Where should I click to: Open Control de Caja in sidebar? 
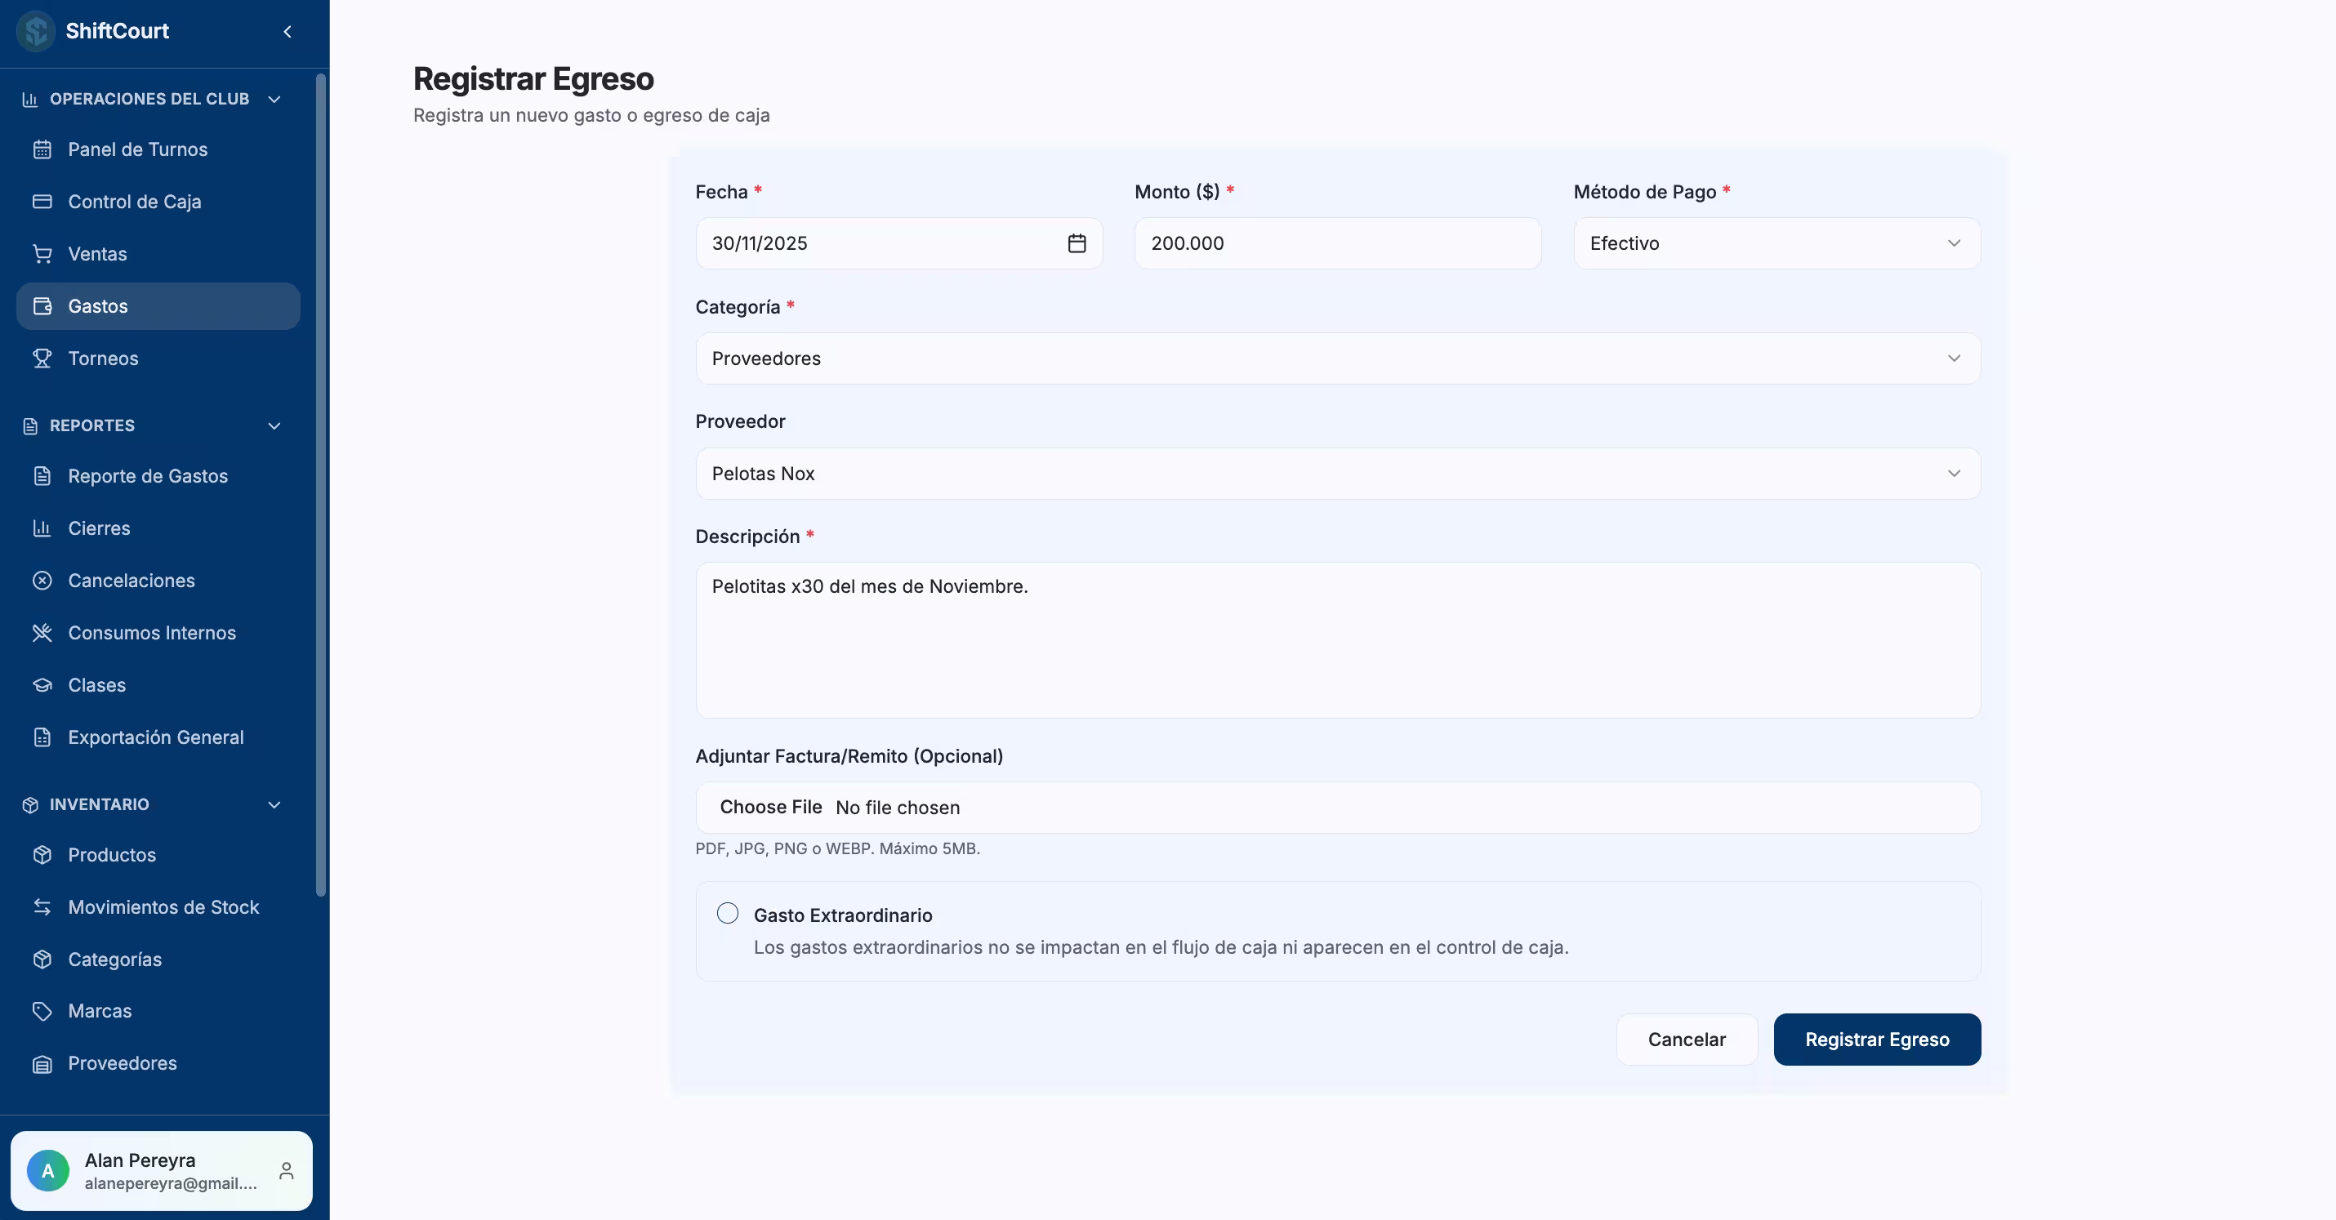pos(134,201)
